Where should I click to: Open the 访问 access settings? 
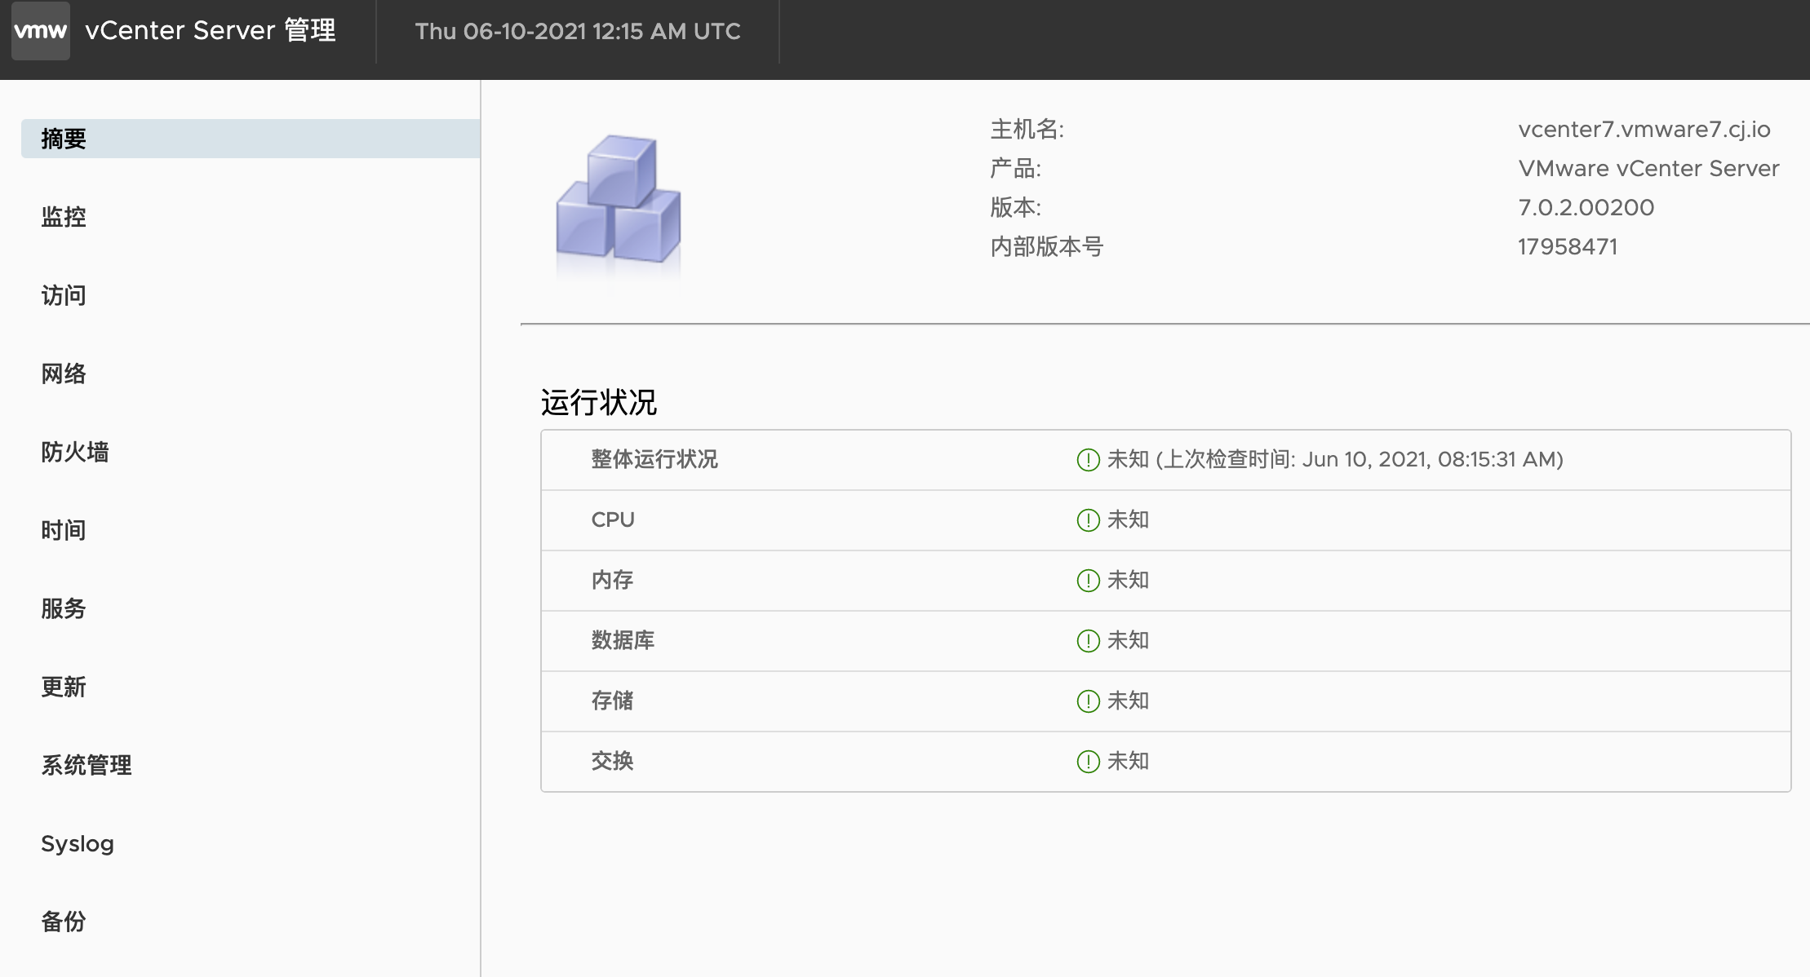point(64,295)
